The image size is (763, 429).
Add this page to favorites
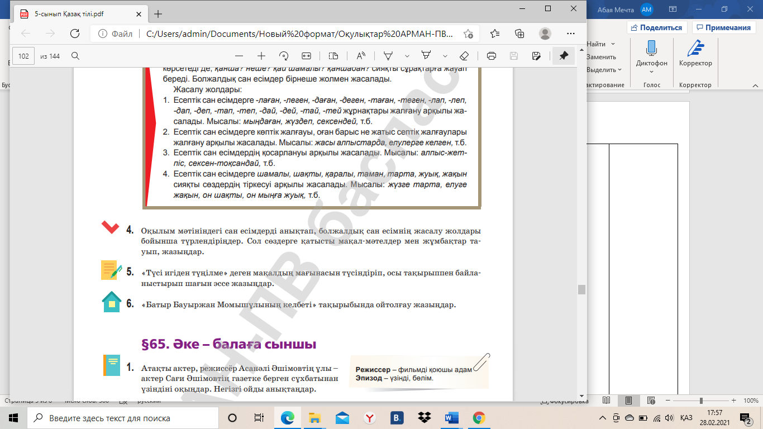click(x=468, y=34)
